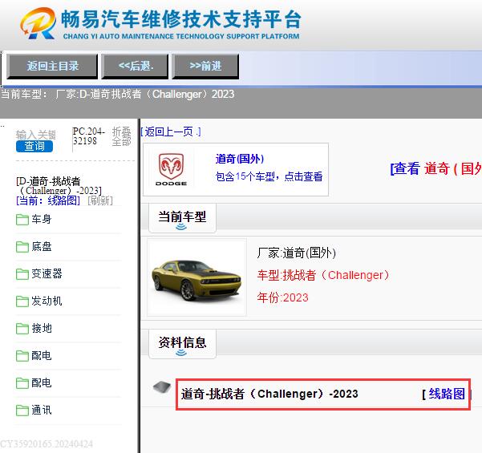Select the 车身 tree item label
The width and height of the screenshot is (482, 453).
click(x=42, y=220)
